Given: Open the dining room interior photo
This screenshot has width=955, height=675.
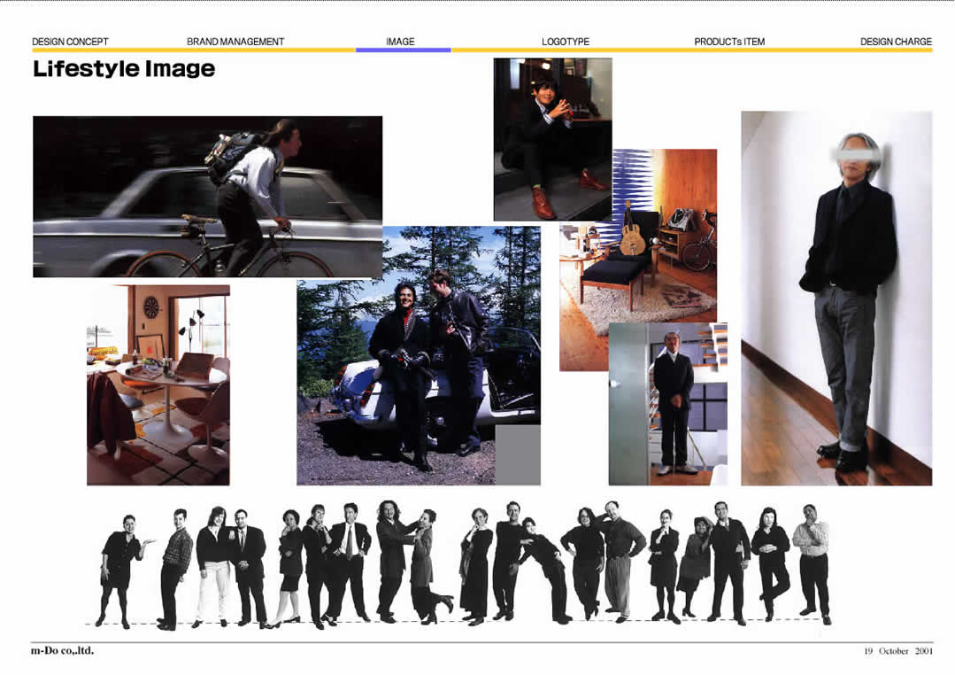Looking at the screenshot, I should point(158,384).
